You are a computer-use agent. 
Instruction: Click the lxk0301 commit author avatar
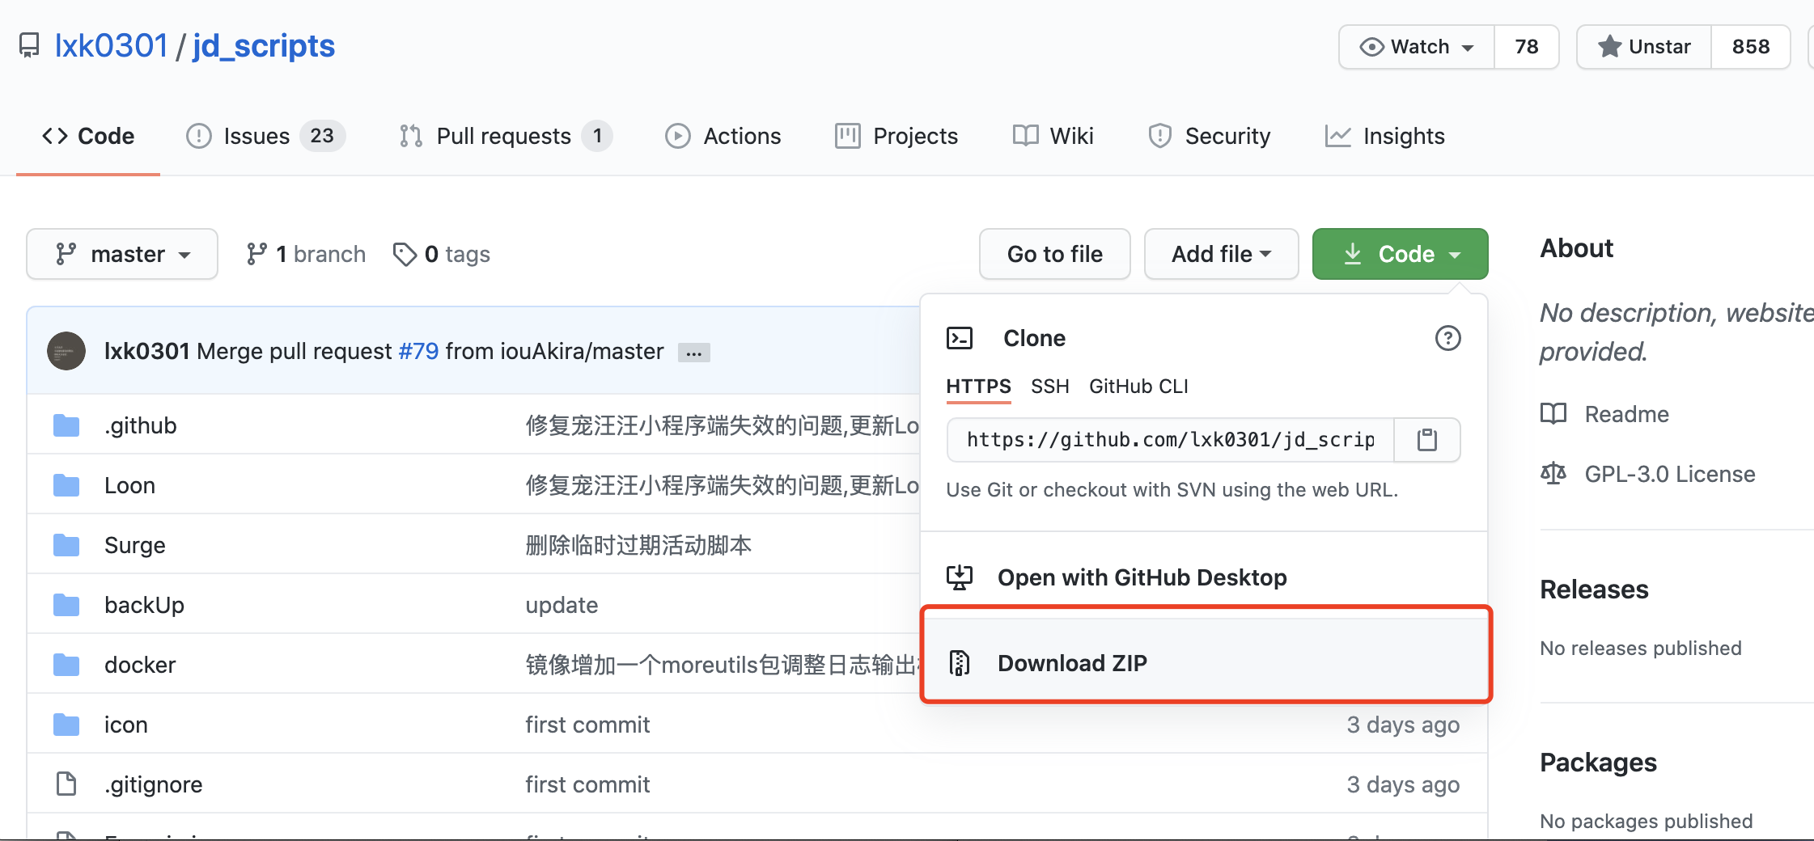66,351
